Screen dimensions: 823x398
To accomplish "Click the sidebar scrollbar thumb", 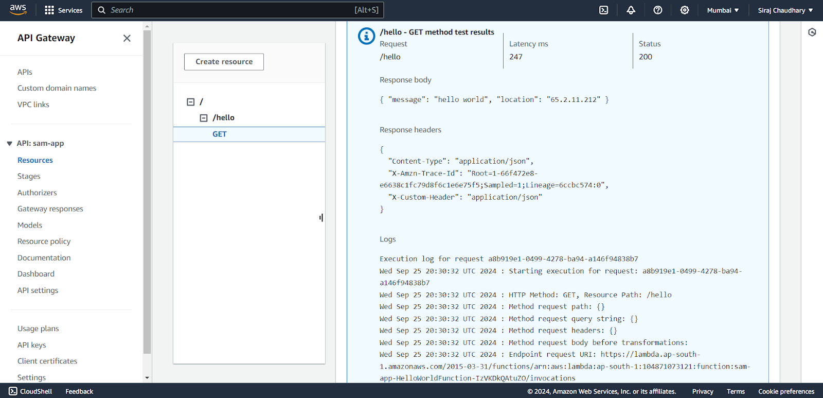I will click(147, 192).
